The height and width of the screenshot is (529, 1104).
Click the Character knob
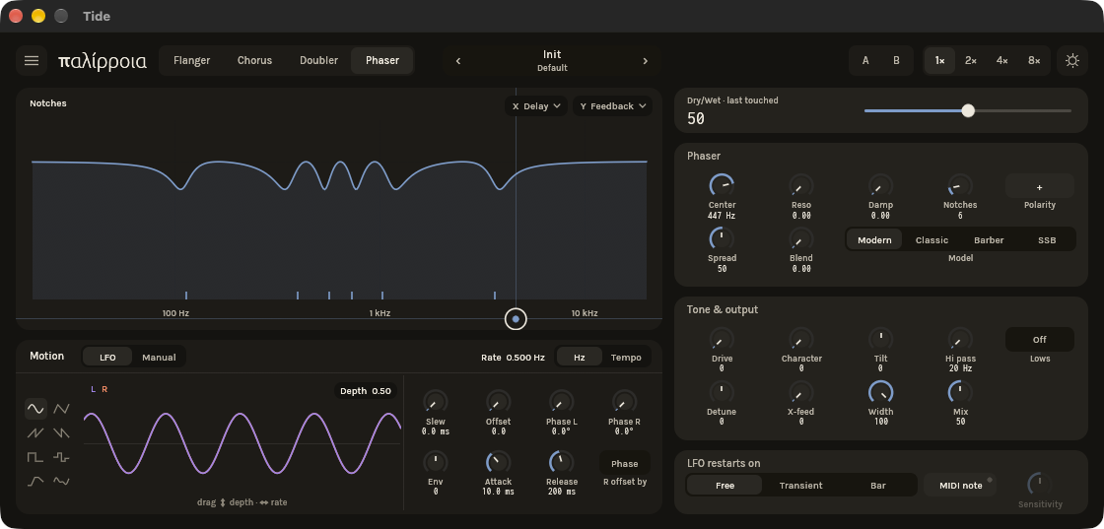point(801,339)
